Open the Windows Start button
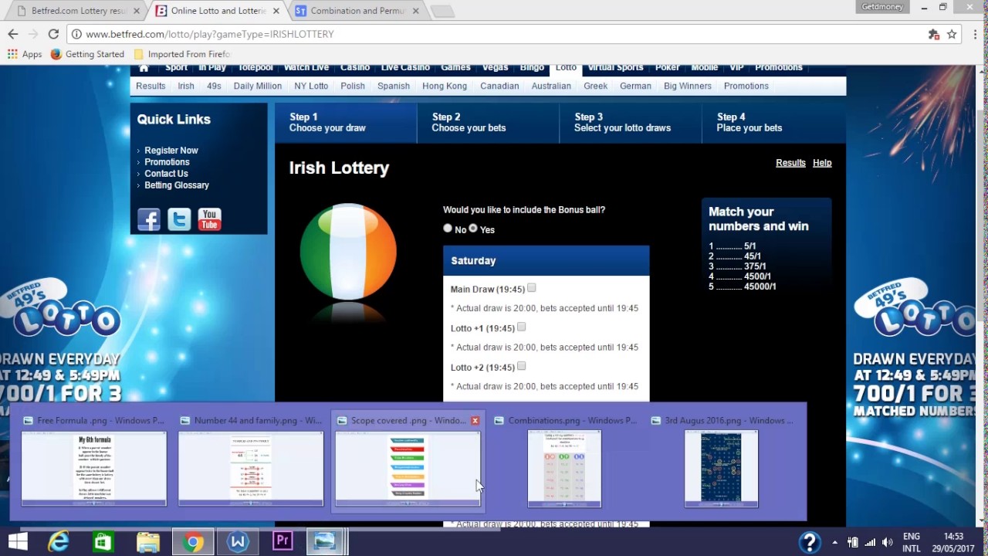The width and height of the screenshot is (988, 556). click(17, 542)
